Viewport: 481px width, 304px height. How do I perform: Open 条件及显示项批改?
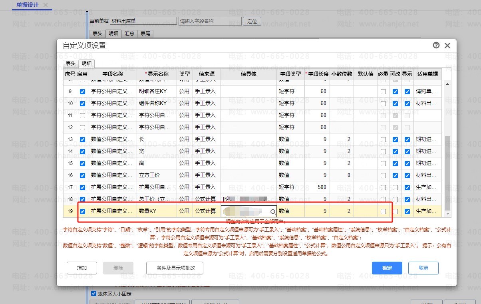[175, 268]
